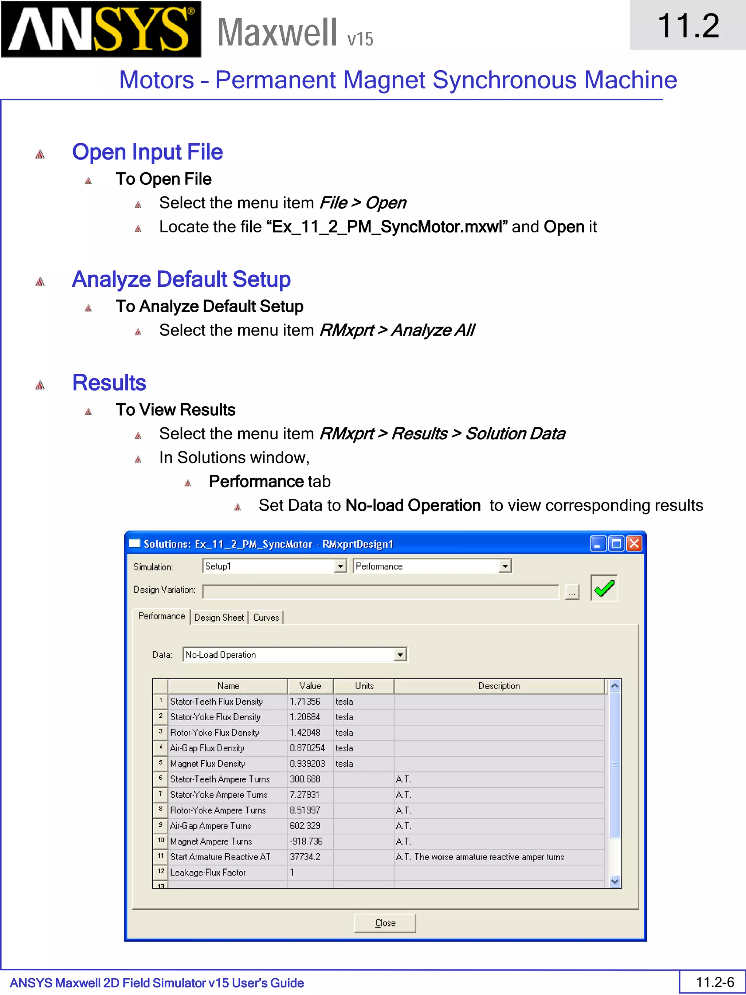Click row number 1 header in table
The image size is (746, 995).
(160, 701)
